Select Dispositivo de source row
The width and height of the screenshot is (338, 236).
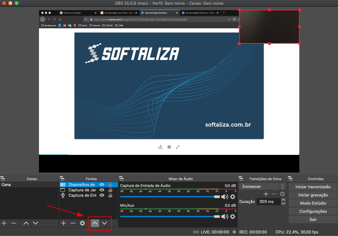tap(89, 184)
